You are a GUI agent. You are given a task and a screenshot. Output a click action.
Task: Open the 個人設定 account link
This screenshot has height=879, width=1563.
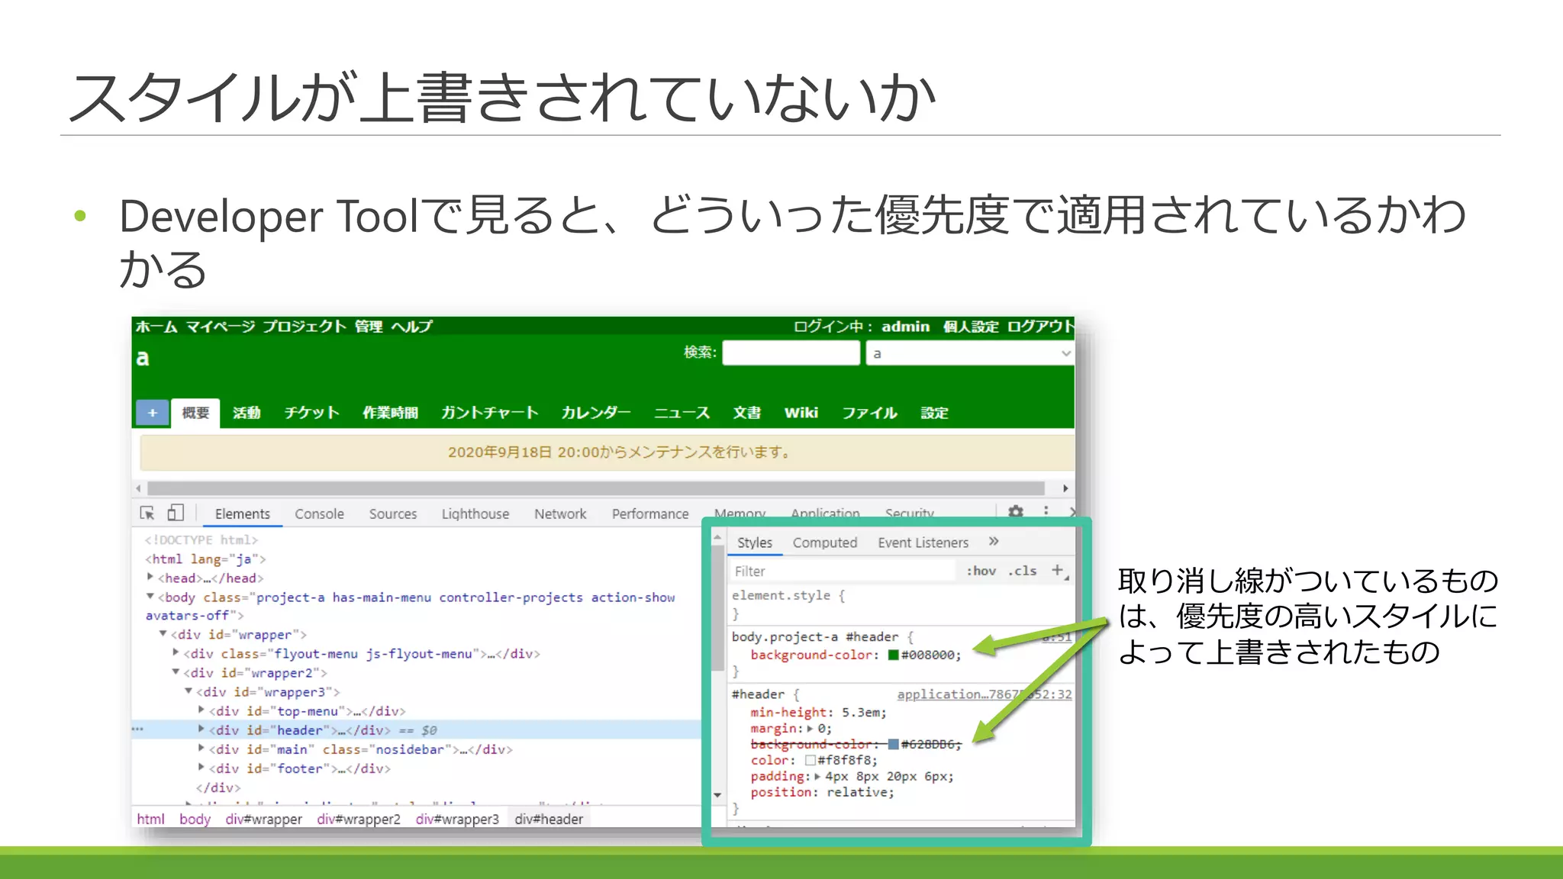tap(970, 327)
